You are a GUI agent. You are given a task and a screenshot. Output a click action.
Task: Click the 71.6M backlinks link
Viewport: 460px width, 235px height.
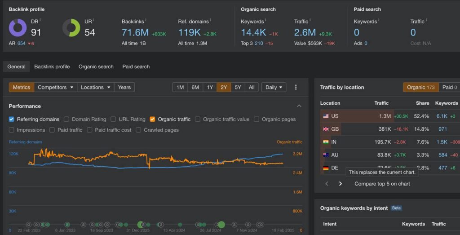click(135, 32)
